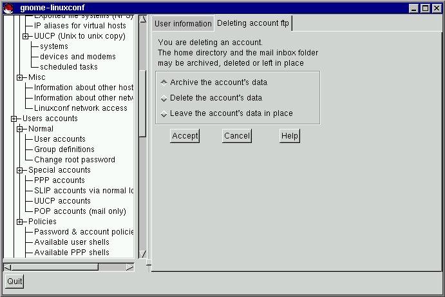The image size is (445, 297).
Task: Click the tree's horizontal scrollbar right arrow
Action: pyautogui.click(x=129, y=267)
